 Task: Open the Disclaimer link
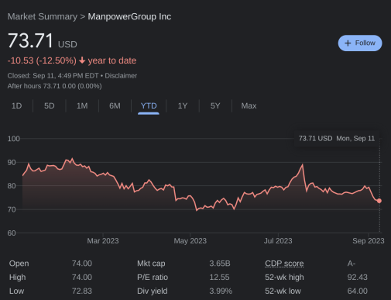pyautogui.click(x=121, y=76)
